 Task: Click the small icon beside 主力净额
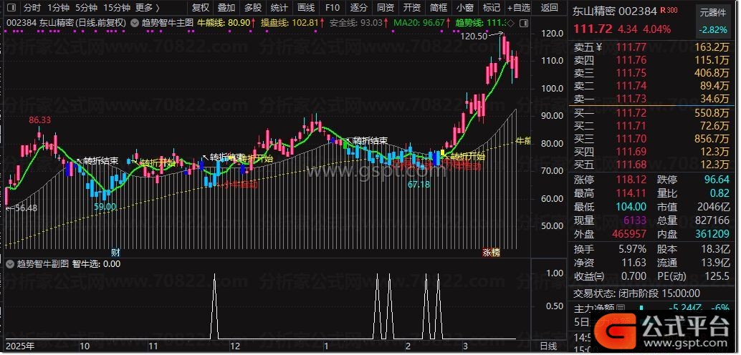(620, 308)
